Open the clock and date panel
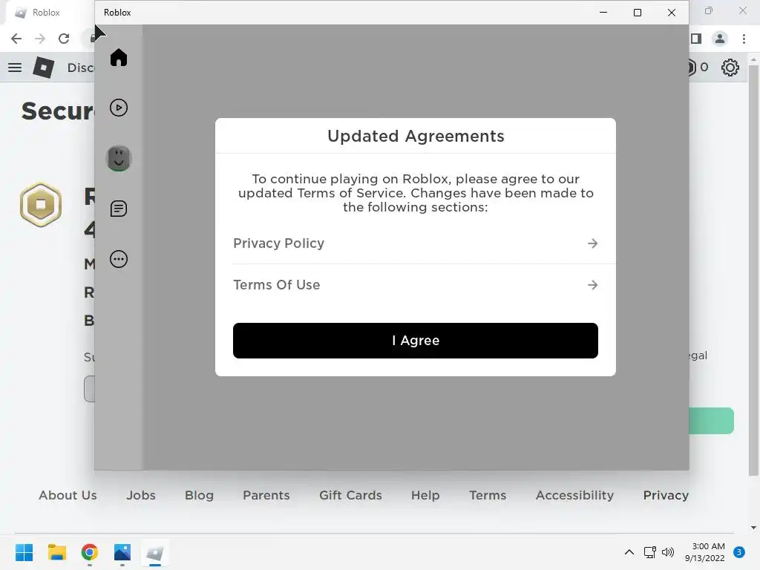Image resolution: width=760 pixels, height=570 pixels. [704, 552]
